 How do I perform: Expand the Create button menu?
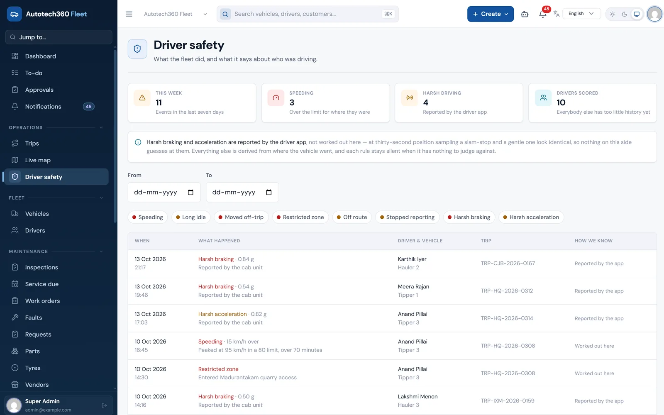click(x=491, y=14)
